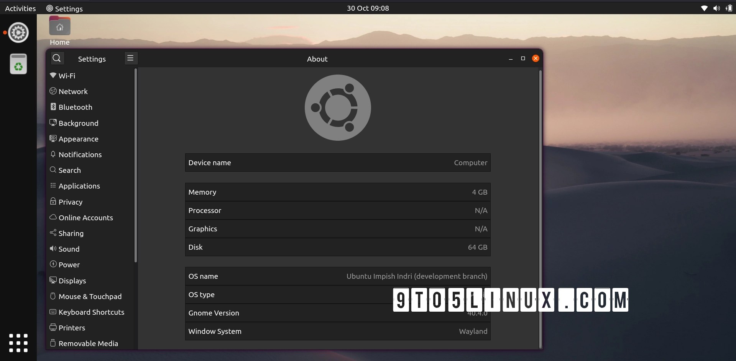Screen dimensions: 736x361
Task: Click the OS type row
Action: (338, 294)
